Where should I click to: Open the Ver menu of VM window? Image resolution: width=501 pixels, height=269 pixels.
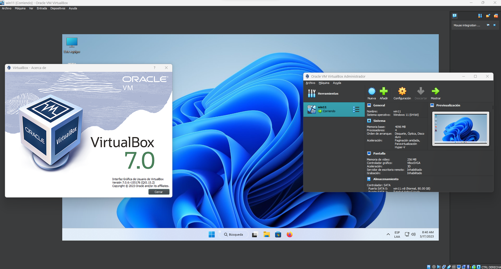pos(31,8)
